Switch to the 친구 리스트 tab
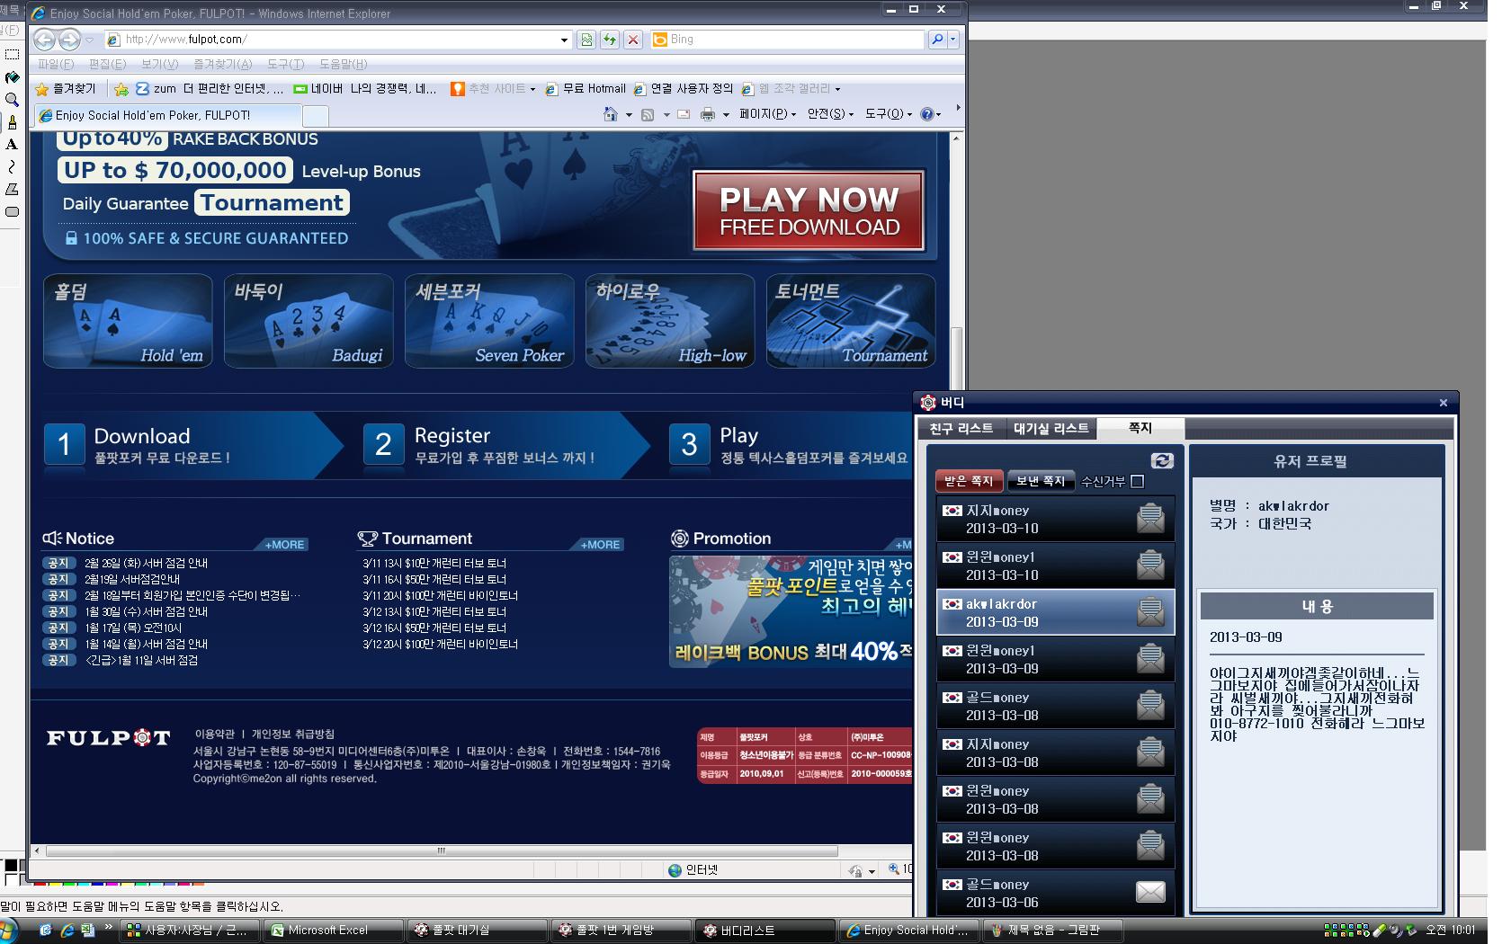Image resolution: width=1511 pixels, height=944 pixels. [961, 429]
